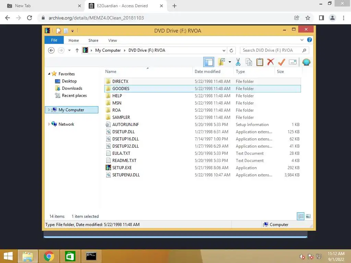Select the SETUPENU.DLL file

tap(202, 175)
